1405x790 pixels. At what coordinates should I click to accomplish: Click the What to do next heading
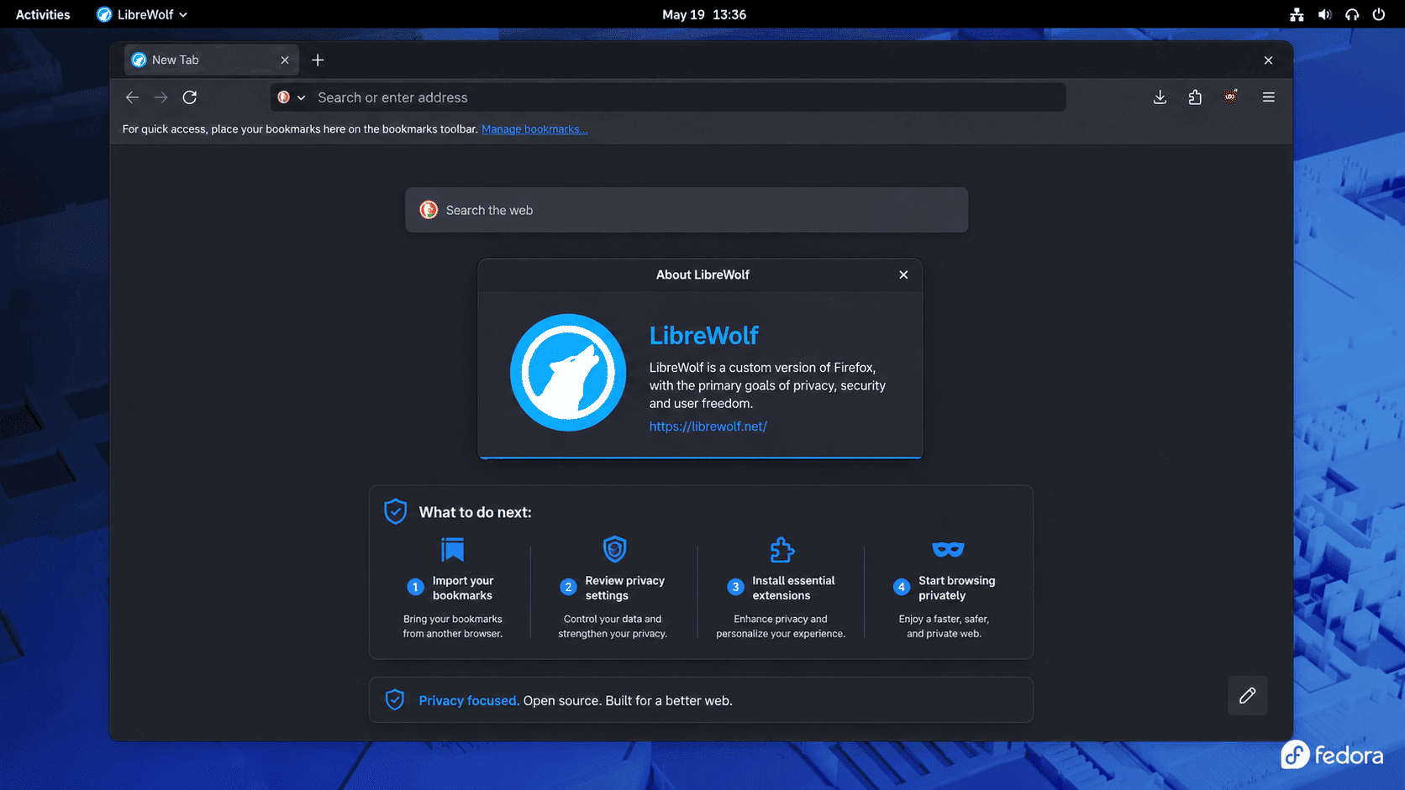[x=475, y=512]
